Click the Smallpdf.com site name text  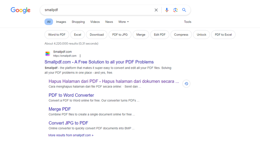pyautogui.click(x=62, y=52)
